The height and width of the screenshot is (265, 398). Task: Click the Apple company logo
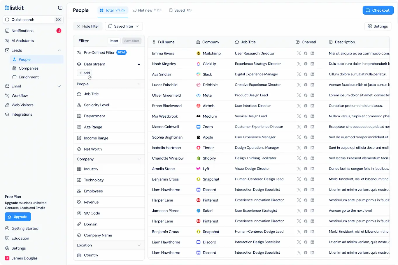click(198, 137)
